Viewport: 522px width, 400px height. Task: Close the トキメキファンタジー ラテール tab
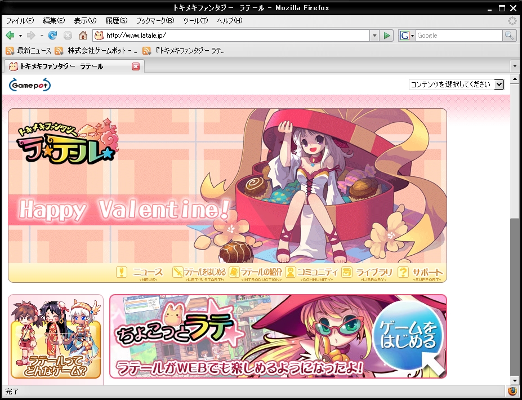tap(136, 66)
